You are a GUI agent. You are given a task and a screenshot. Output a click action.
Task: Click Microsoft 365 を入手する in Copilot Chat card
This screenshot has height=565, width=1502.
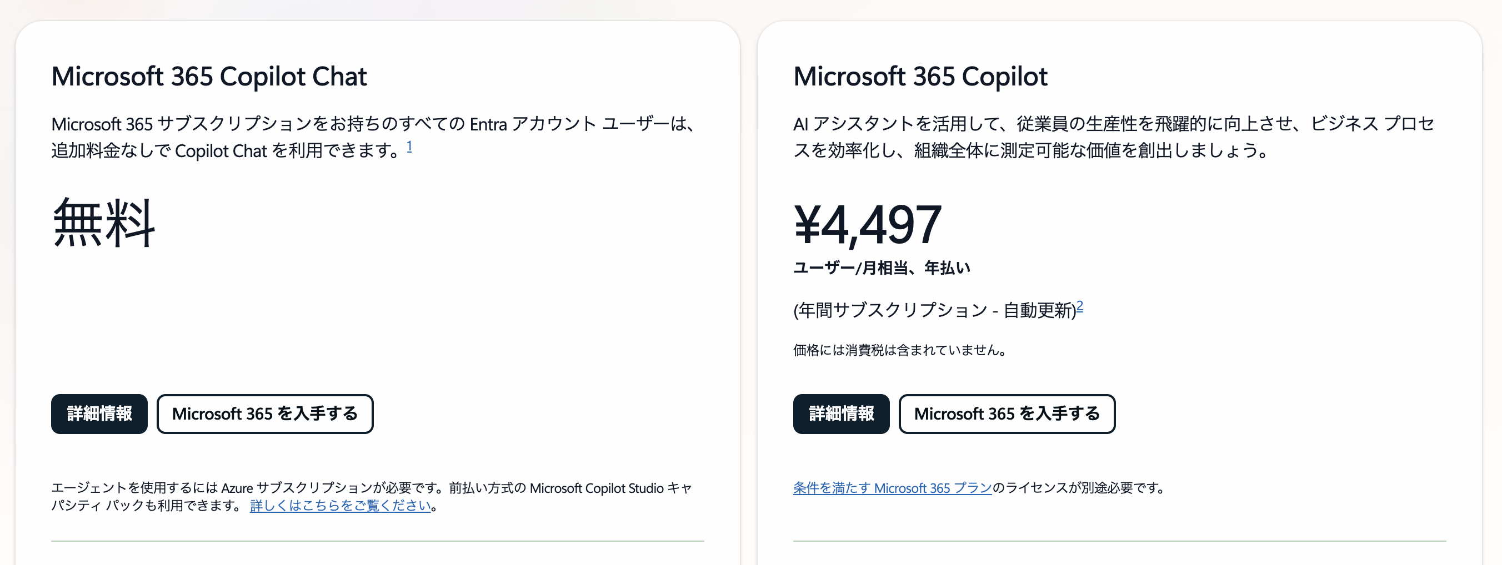coord(265,413)
